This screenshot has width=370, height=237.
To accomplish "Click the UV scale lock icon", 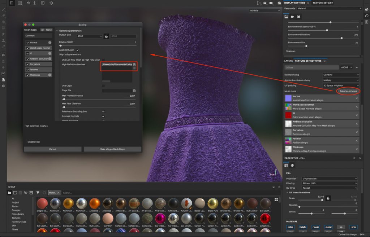I will [x=328, y=198].
